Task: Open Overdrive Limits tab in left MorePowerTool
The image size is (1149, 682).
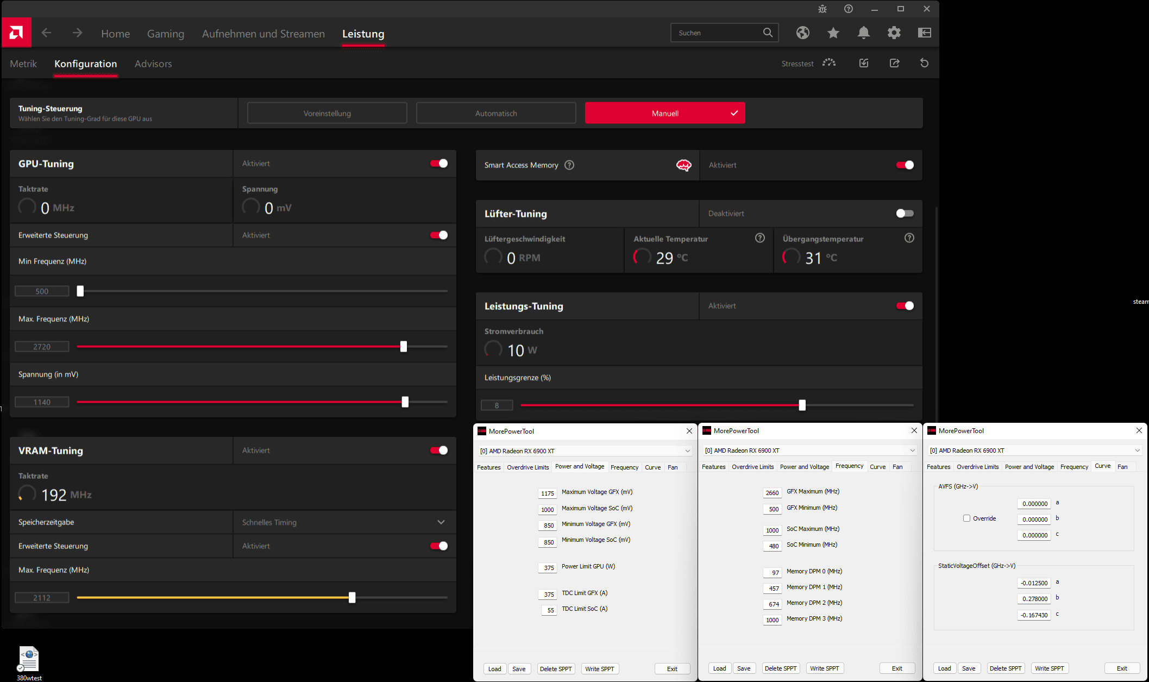Action: 528,467
